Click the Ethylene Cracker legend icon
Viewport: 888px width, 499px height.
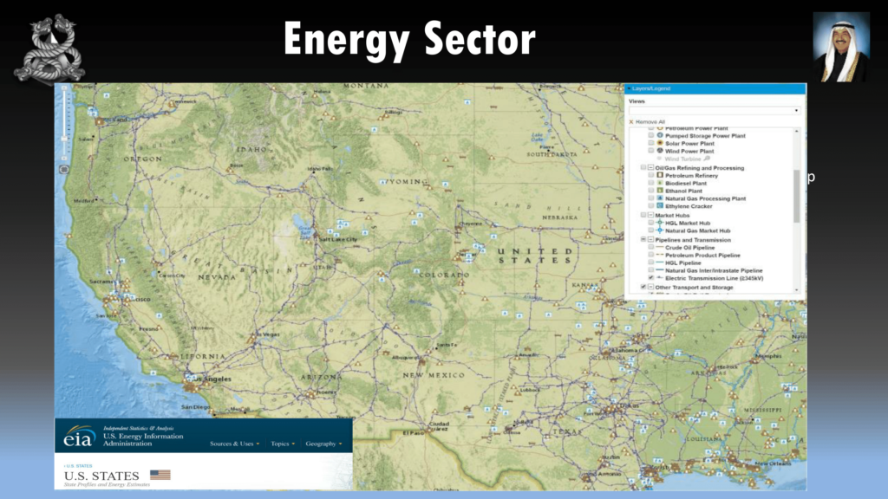tap(660, 206)
